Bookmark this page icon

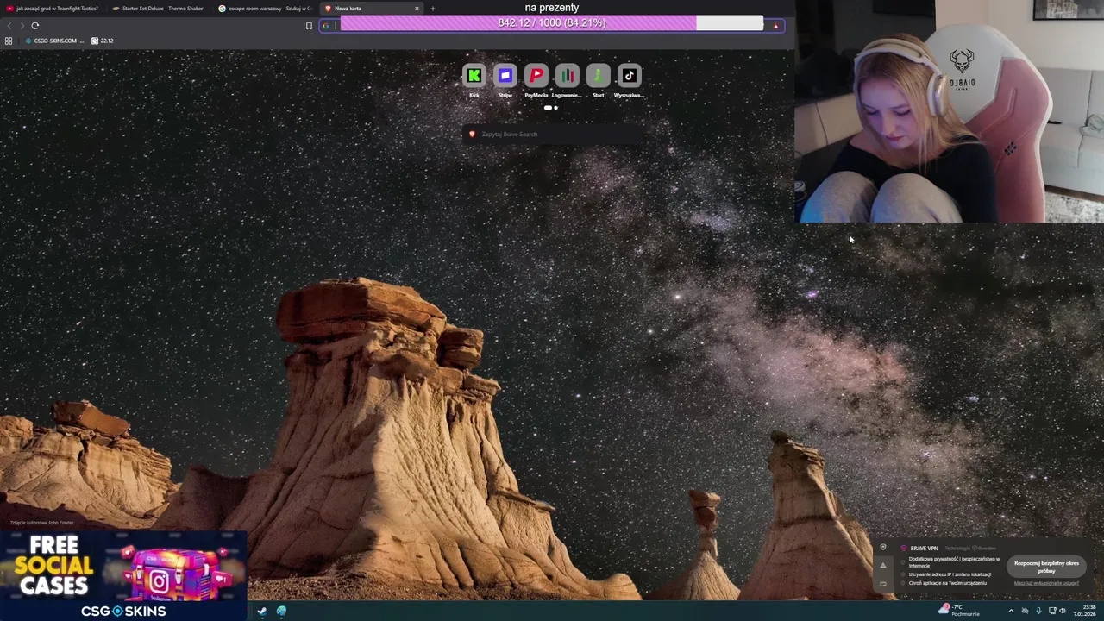pos(309,26)
